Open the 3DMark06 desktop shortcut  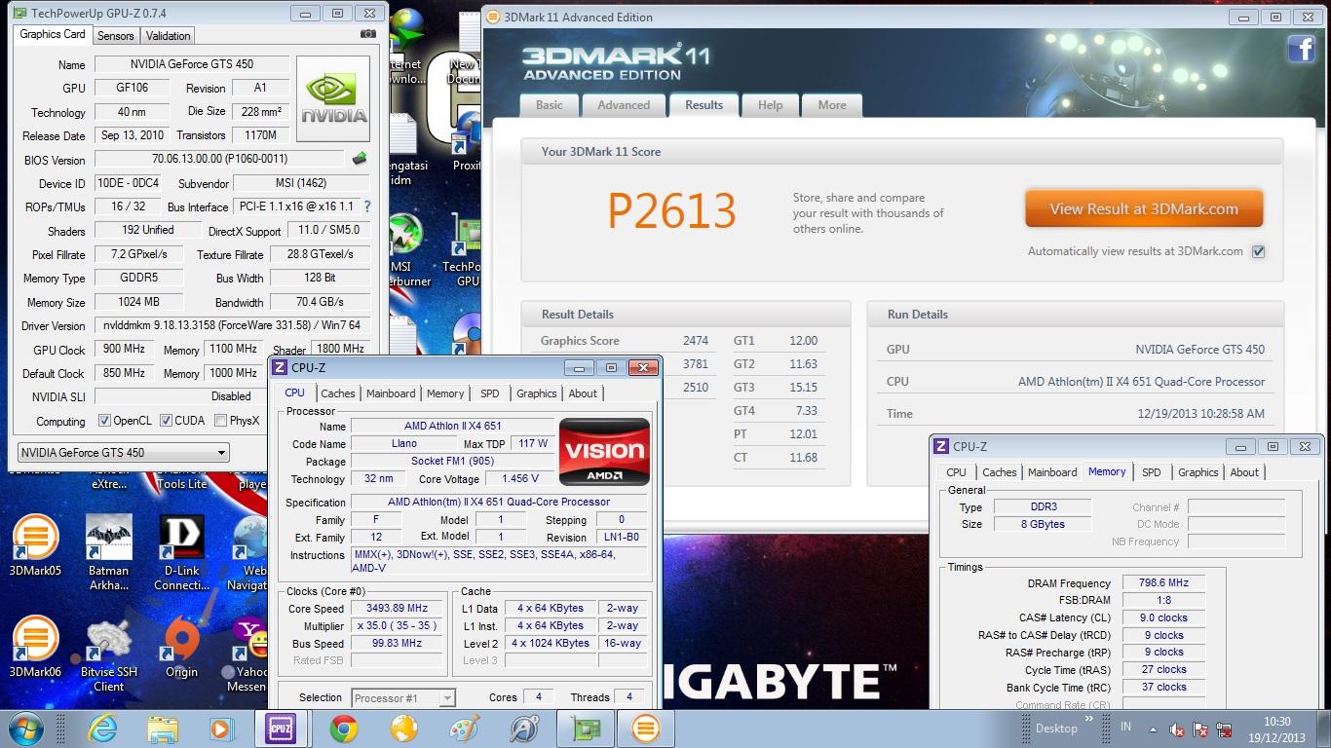coord(36,646)
